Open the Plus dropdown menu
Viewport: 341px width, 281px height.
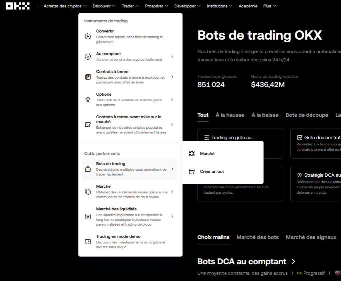[x=269, y=6]
